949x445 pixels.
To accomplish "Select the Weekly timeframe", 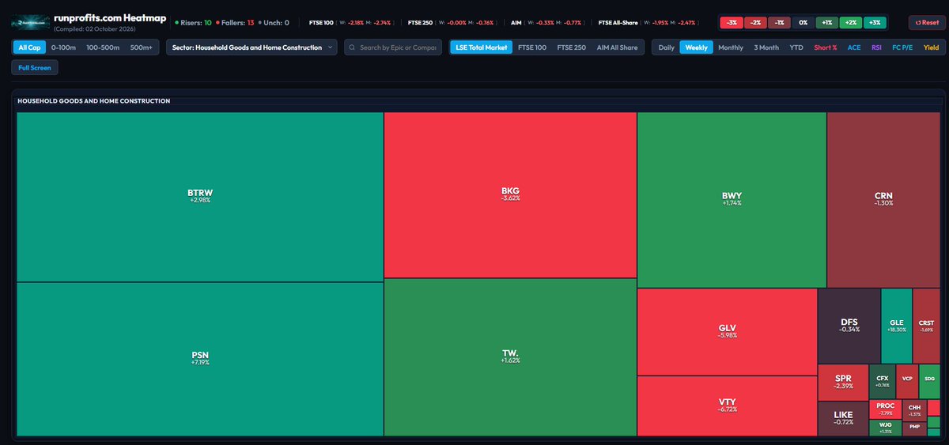I will point(696,47).
